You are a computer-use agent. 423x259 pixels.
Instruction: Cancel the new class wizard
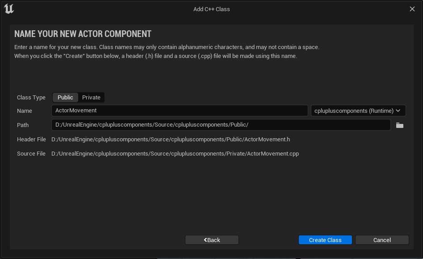(x=382, y=240)
